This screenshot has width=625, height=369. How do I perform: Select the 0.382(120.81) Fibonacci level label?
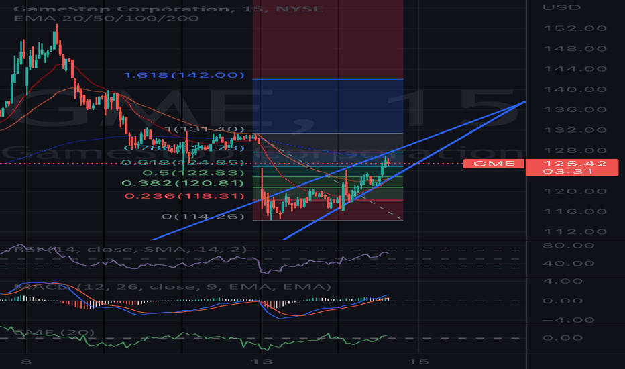coord(182,183)
